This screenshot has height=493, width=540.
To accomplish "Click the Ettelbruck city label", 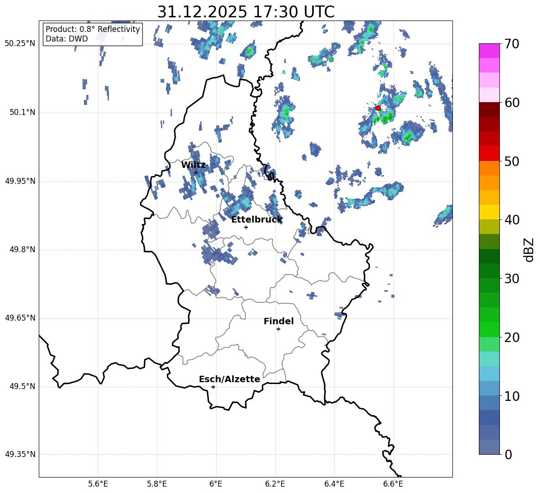I will 257,220.
